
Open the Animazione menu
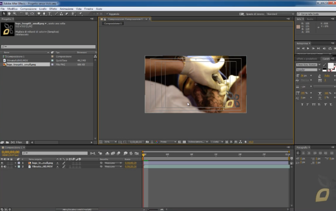(x=66, y=9)
